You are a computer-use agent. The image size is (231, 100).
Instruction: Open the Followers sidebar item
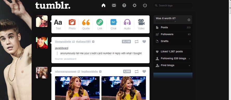pyautogui.click(x=173, y=34)
